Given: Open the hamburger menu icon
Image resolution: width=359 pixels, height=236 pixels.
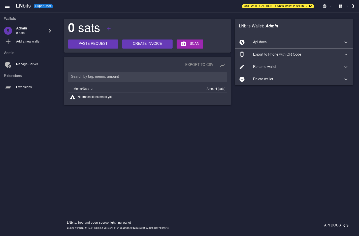Looking at the screenshot, I should point(7,6).
